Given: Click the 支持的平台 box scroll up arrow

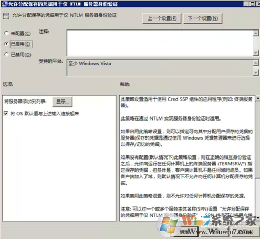Looking at the screenshot, I should tap(256, 63).
